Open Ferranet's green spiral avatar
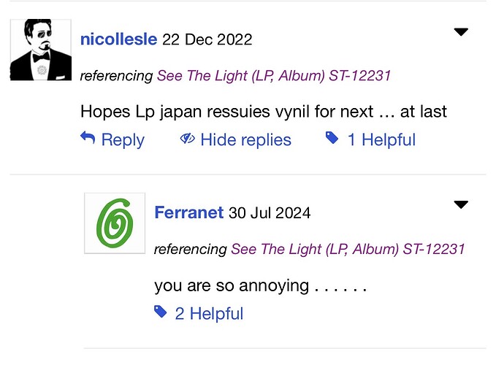The image size is (496, 365). coord(115,223)
